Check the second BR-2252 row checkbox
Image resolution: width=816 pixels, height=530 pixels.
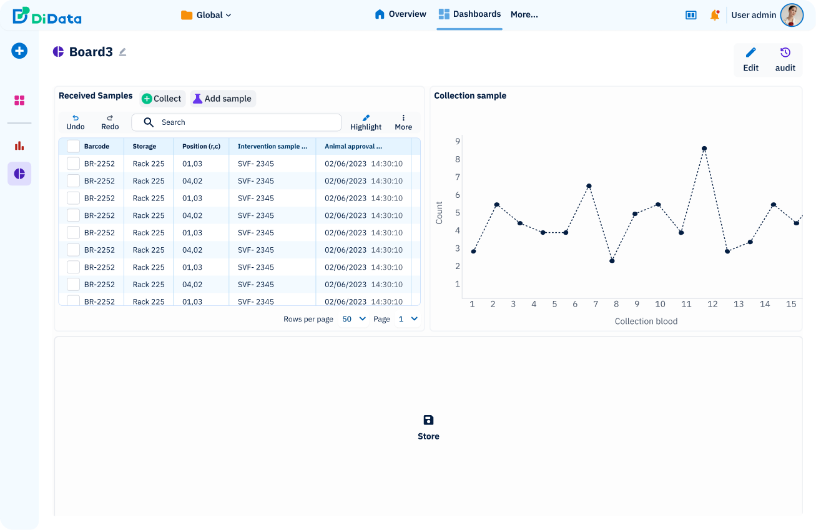pos(73,181)
